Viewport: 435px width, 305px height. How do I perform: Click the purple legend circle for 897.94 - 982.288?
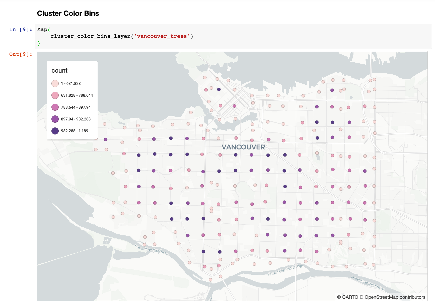55,119
